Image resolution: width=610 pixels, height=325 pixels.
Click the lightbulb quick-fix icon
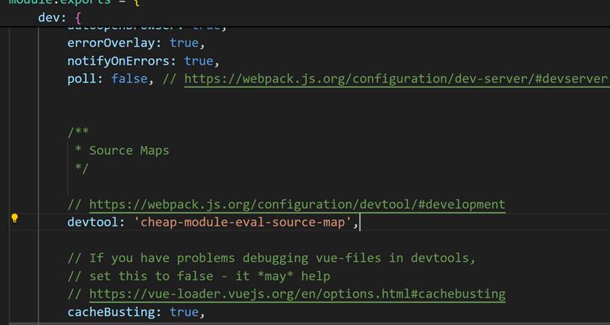click(15, 218)
